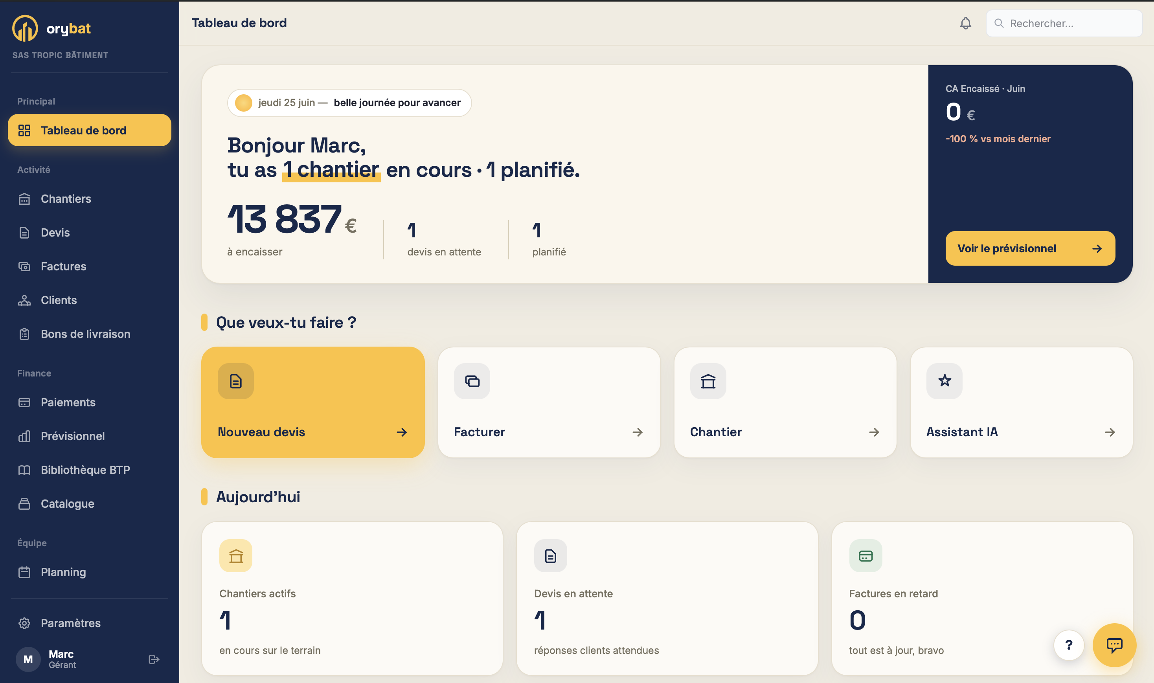1154x683 pixels.
Task: Open Bons de livraison
Action: tap(89, 334)
